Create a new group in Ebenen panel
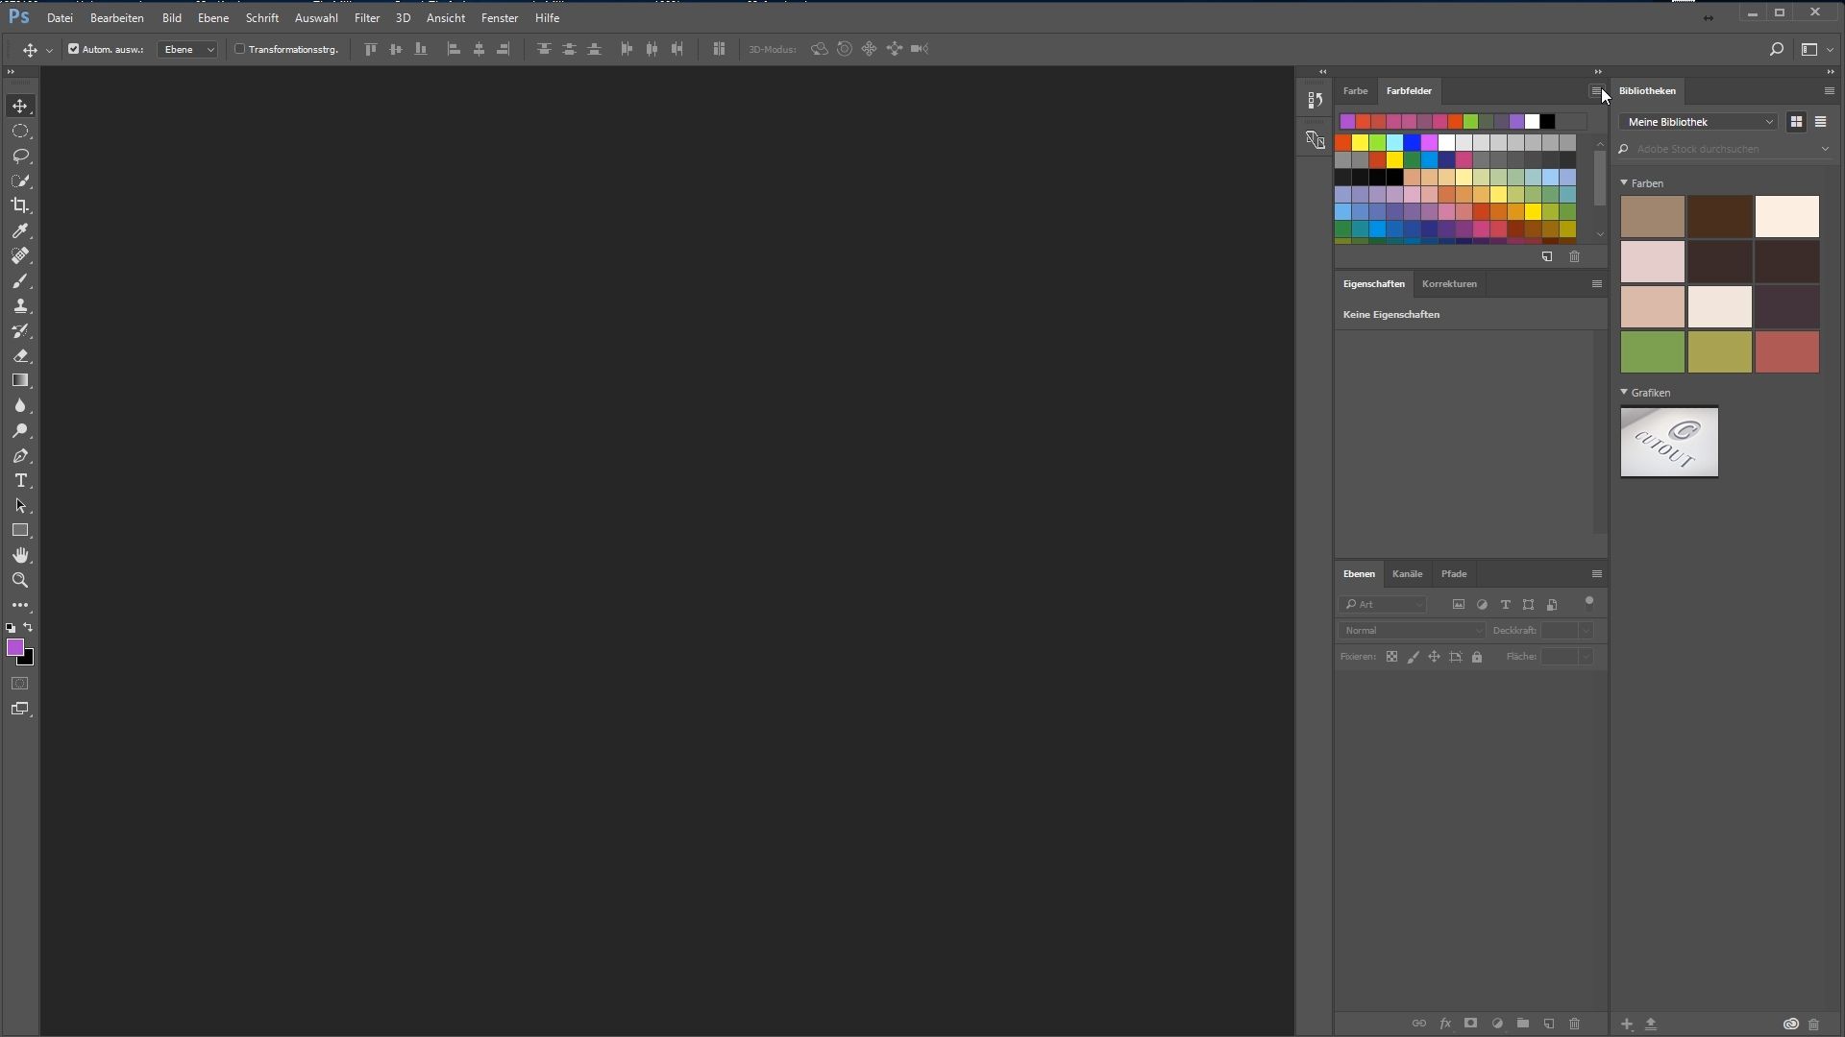The width and height of the screenshot is (1845, 1037). click(1523, 1024)
